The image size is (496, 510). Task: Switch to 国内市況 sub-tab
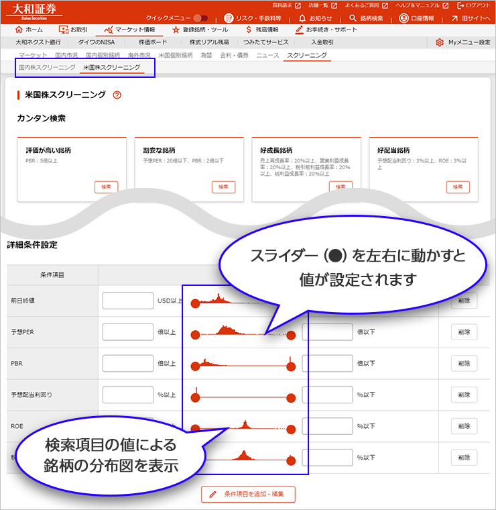pos(66,55)
